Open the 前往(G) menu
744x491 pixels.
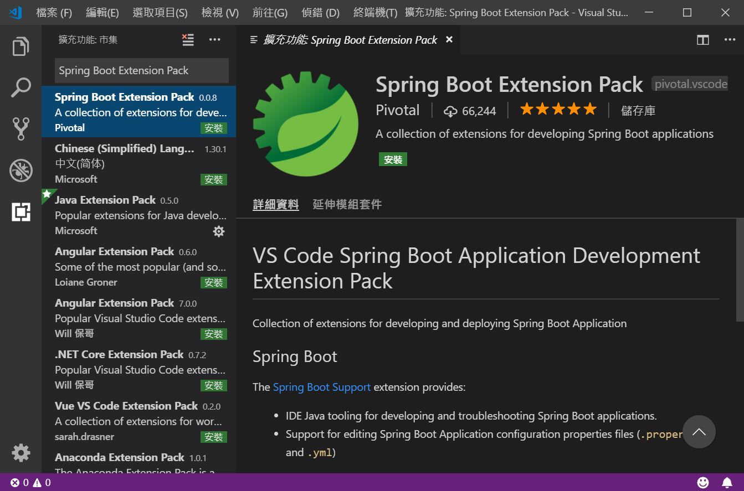(x=270, y=12)
